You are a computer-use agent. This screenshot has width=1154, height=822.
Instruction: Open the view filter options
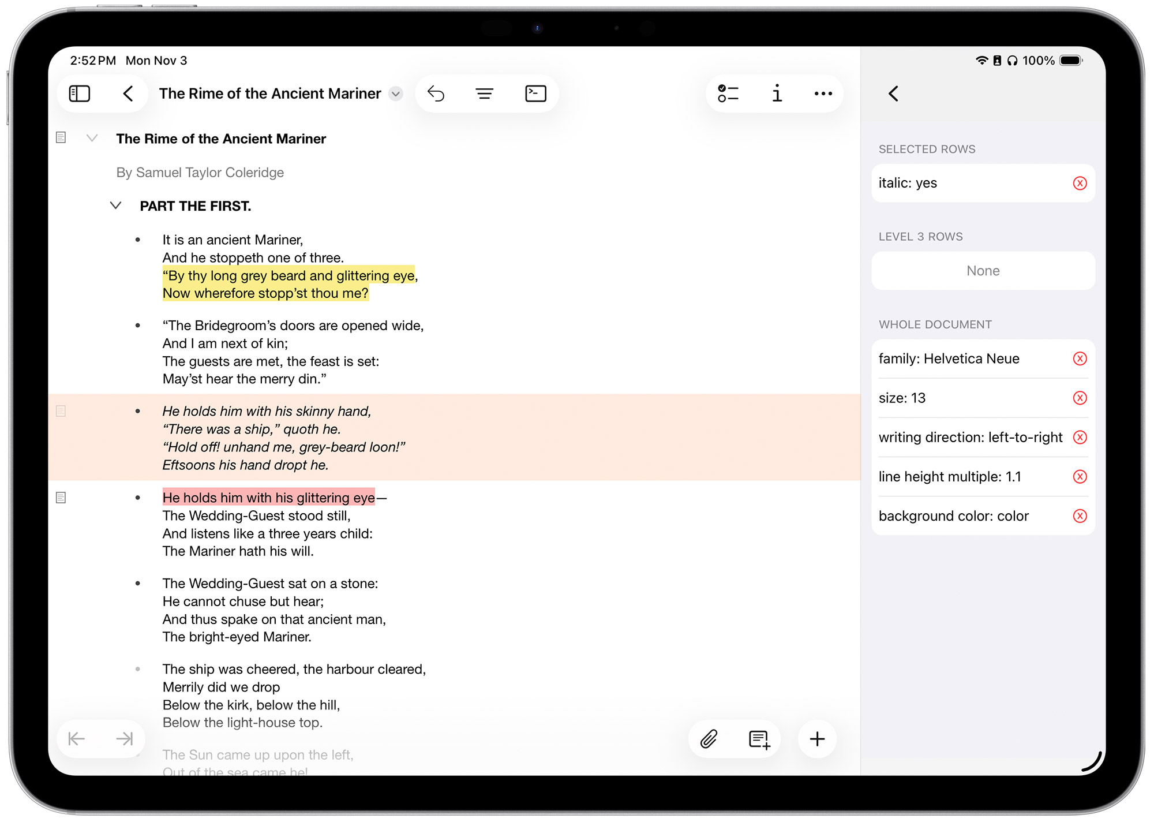click(485, 93)
